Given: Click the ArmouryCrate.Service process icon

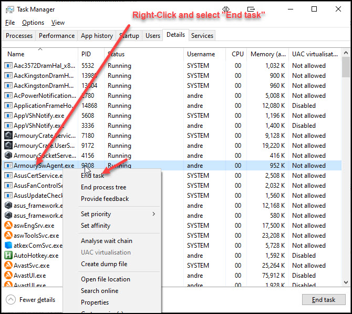Looking at the screenshot, I should (x=8, y=136).
